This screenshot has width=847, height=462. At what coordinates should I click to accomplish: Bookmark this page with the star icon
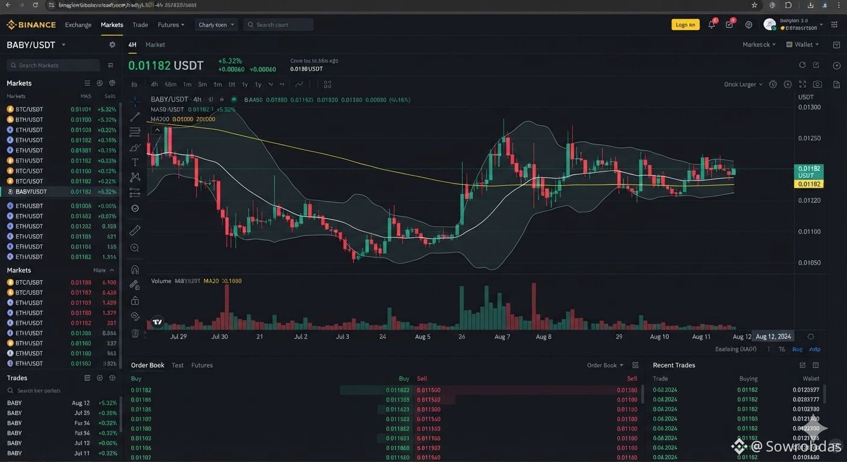click(754, 5)
